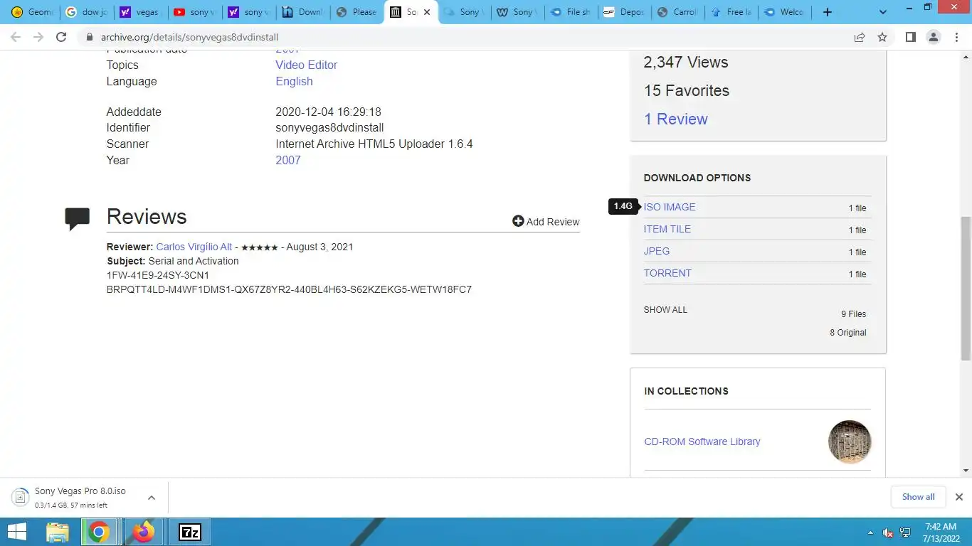Open the Chrome three-dot menu

point(956,37)
